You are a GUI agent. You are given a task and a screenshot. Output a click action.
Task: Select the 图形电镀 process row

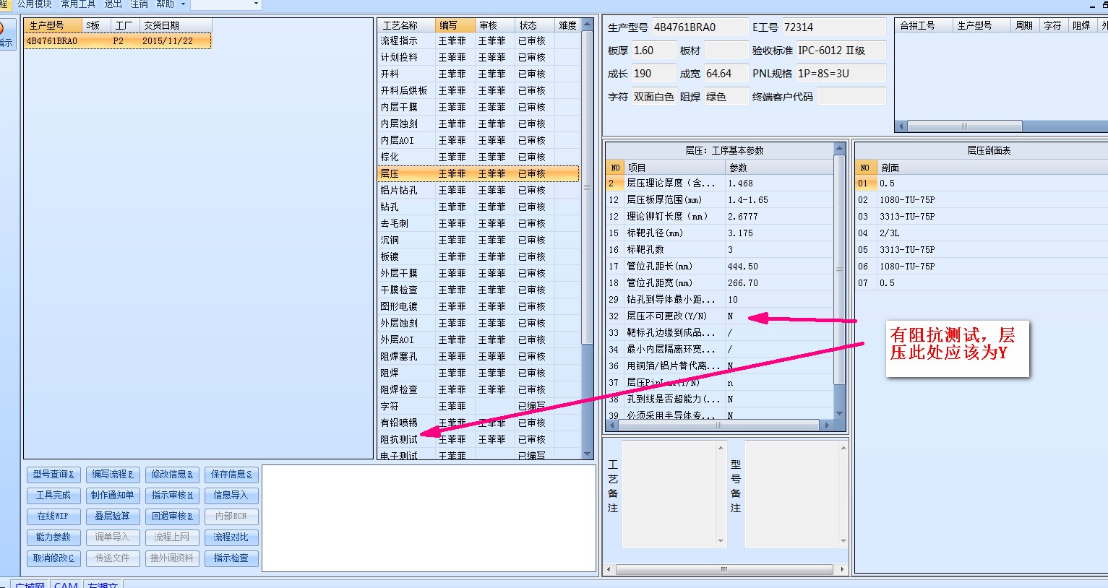pos(478,306)
